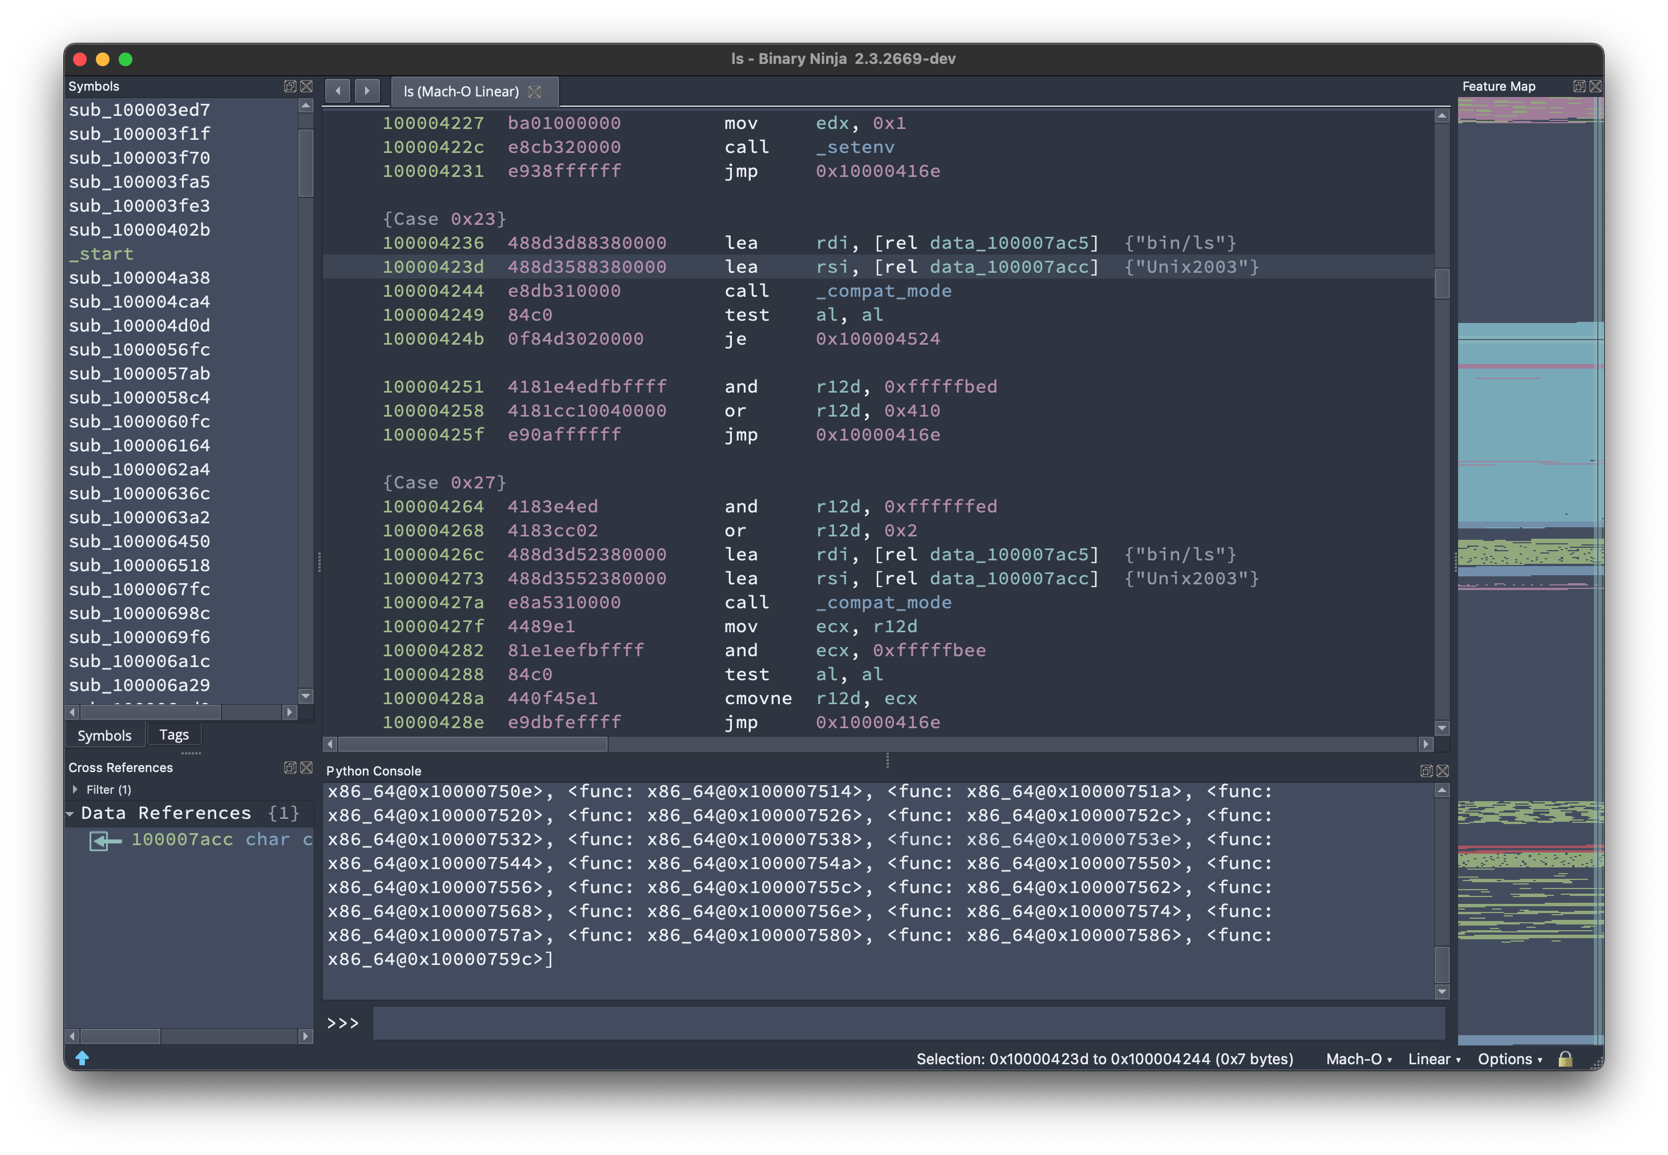The height and width of the screenshot is (1155, 1668).
Task: Float the Python Console panel
Action: tap(1426, 771)
